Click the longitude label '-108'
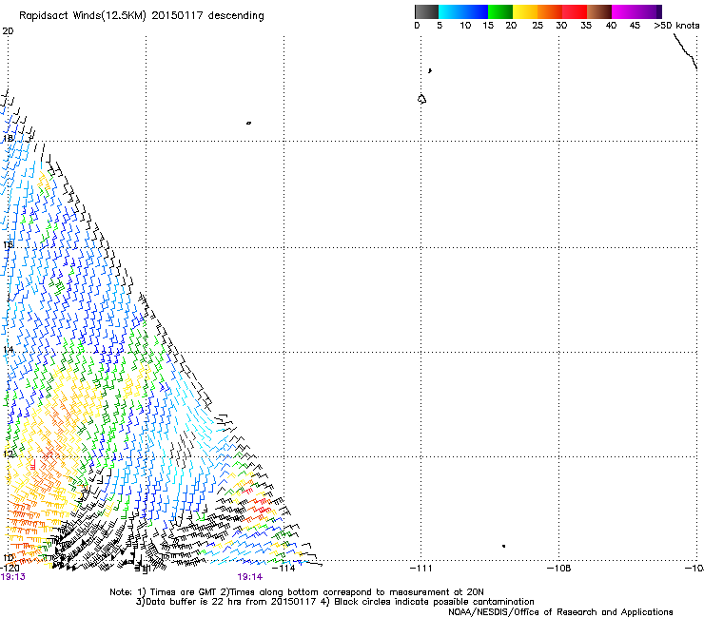Viewport: 704px width, 618px height. pos(559,568)
